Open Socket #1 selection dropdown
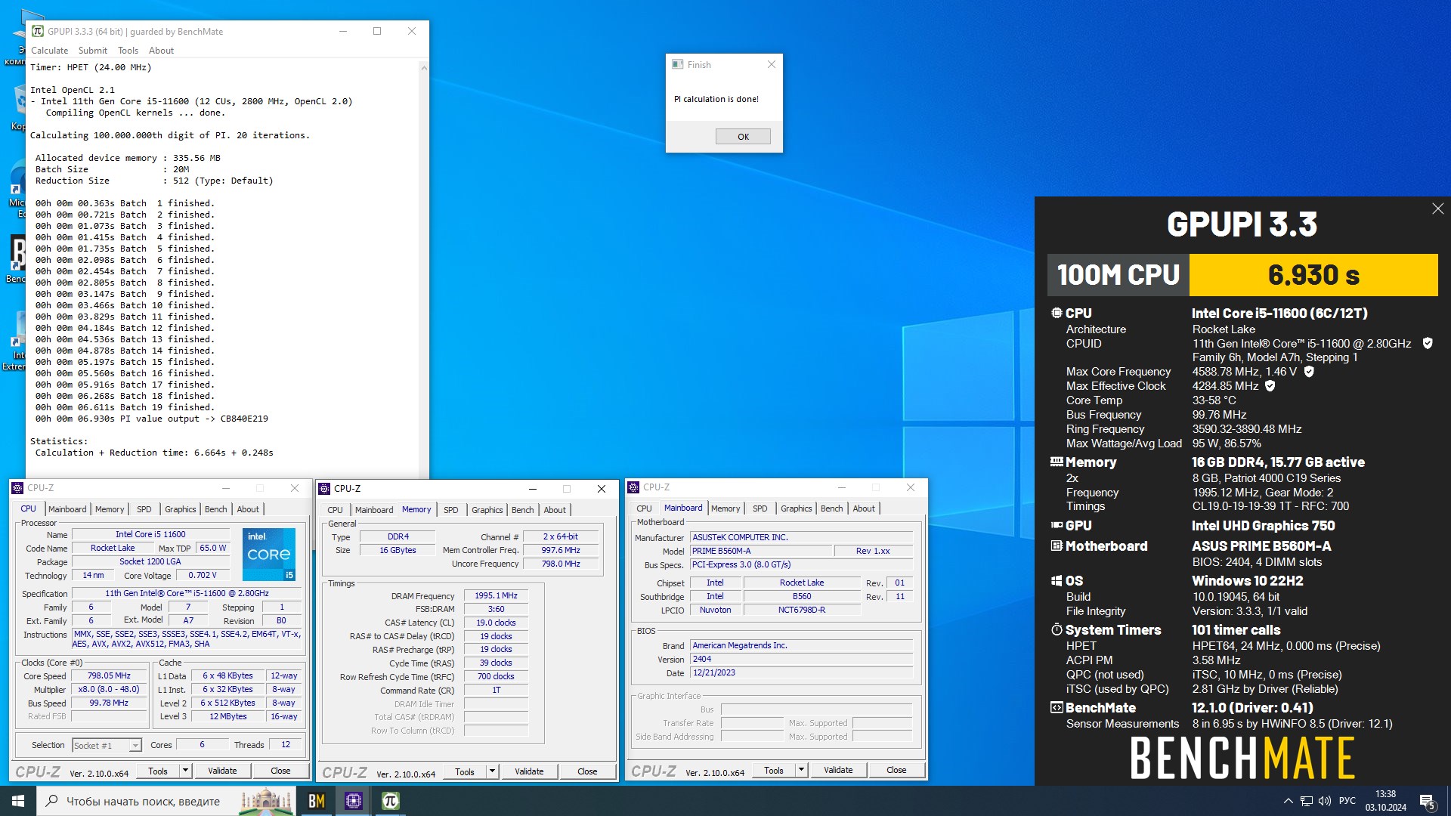Viewport: 1451px width, 816px height. (x=107, y=746)
